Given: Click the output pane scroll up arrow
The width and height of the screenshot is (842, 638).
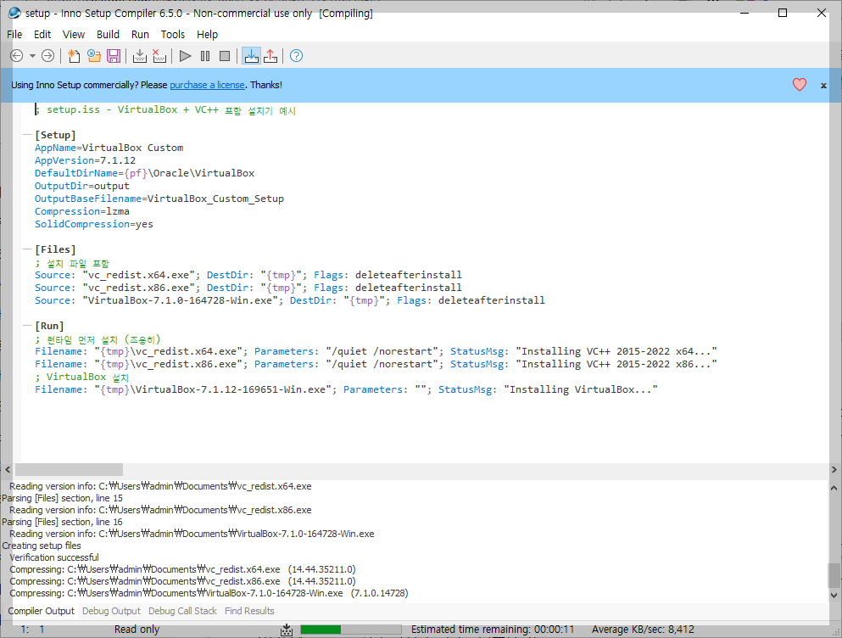Looking at the screenshot, I should [834, 488].
